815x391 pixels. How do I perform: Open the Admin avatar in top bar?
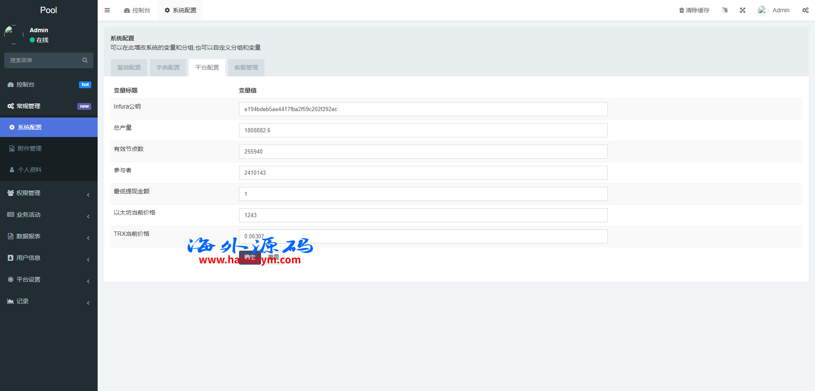(x=762, y=10)
